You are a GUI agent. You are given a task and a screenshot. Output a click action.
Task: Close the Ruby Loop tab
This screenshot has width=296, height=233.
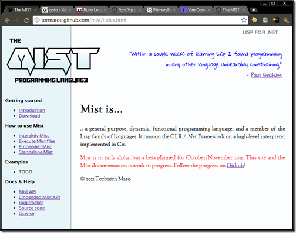[x=105, y=10]
